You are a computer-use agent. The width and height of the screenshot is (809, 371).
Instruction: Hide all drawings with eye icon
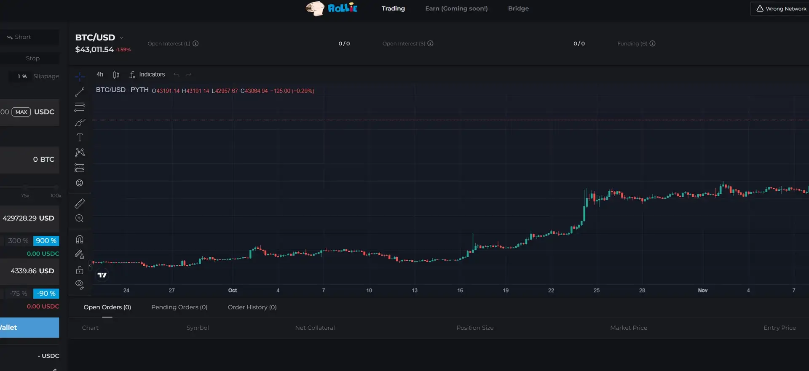[x=80, y=285]
